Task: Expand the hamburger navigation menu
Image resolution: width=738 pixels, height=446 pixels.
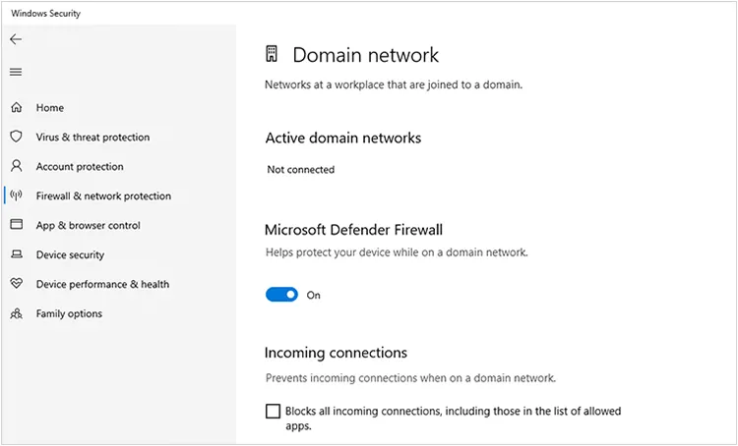Action: pos(16,72)
